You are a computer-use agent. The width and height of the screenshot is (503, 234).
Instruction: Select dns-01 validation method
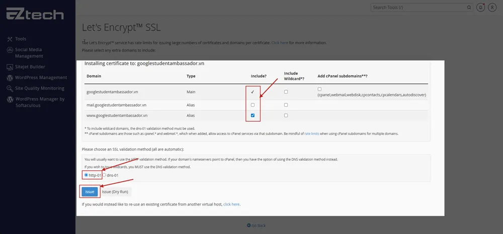point(104,175)
